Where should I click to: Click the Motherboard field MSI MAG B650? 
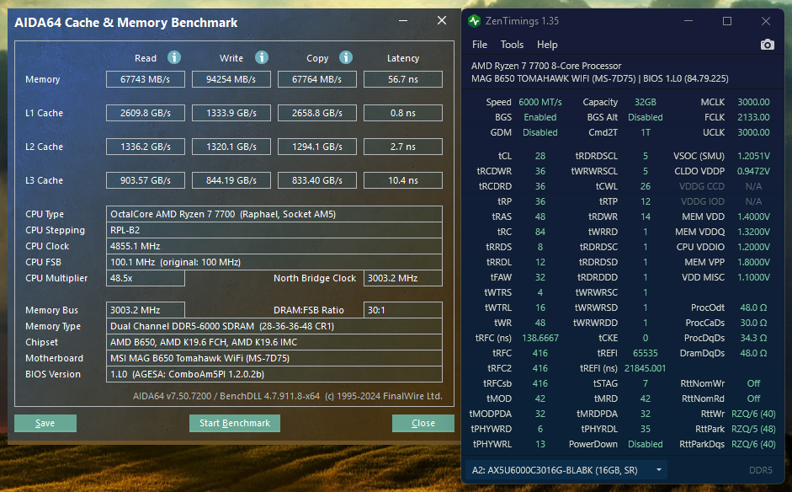tap(274, 358)
